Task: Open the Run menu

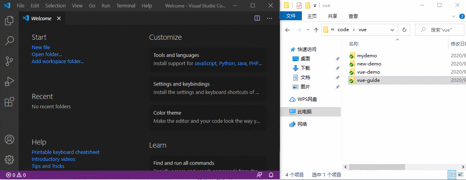Action: pyautogui.click(x=106, y=5)
